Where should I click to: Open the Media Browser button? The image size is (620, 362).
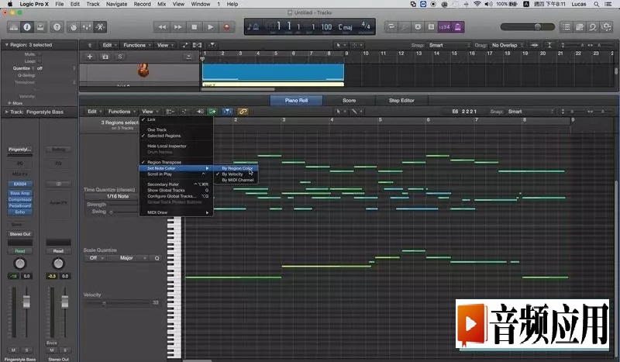[606, 27]
